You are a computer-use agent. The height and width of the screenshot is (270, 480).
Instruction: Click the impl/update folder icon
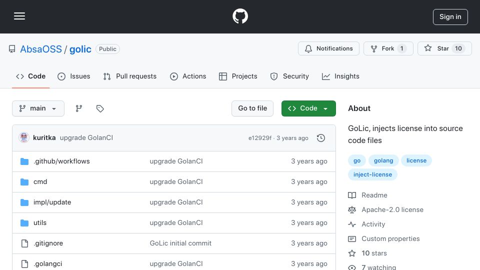pos(24,202)
